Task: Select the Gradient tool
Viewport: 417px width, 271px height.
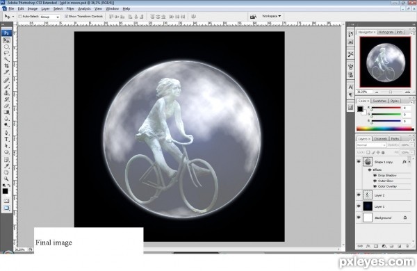Action: tap(6, 112)
